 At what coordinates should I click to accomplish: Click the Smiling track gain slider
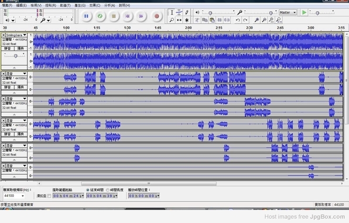point(15,55)
